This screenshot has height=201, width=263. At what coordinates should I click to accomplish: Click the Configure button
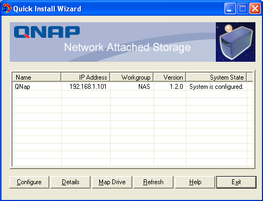pos(29,182)
